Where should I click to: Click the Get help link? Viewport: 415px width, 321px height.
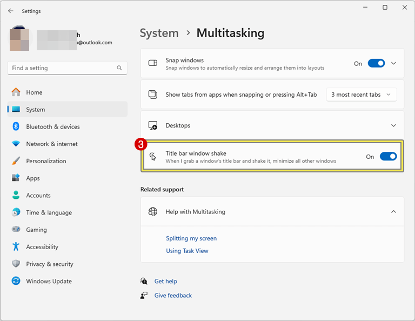pos(166,281)
